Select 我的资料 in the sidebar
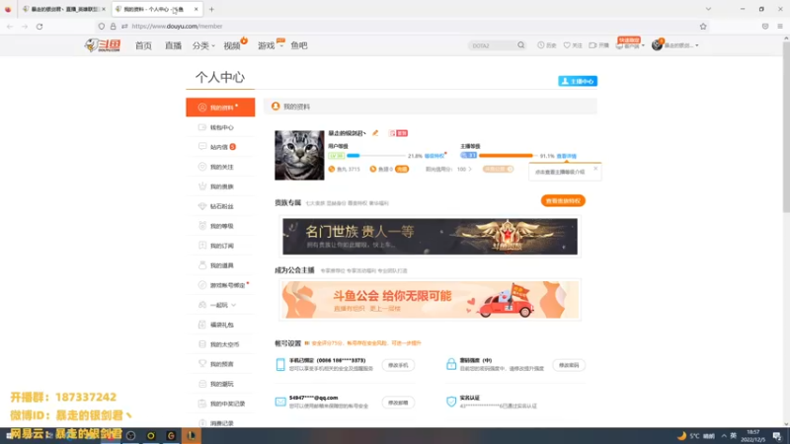The width and height of the screenshot is (790, 444). tap(220, 108)
